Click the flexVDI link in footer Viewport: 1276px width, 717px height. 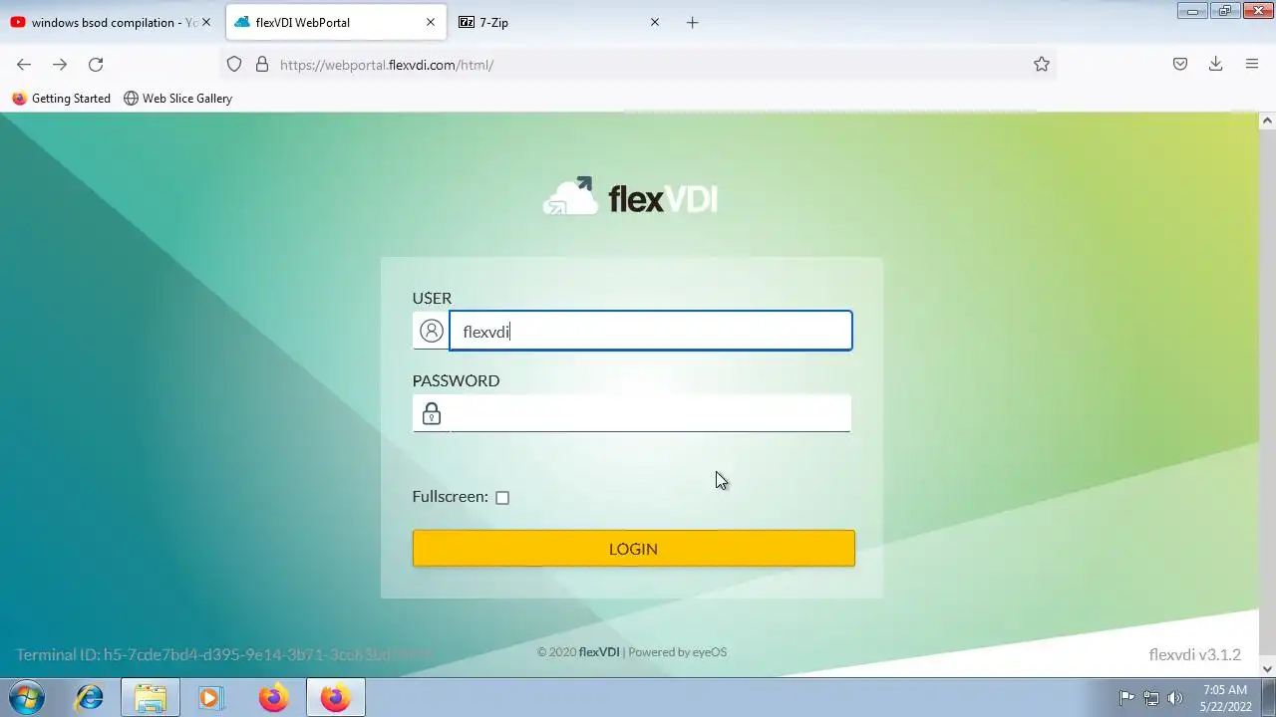tap(599, 652)
